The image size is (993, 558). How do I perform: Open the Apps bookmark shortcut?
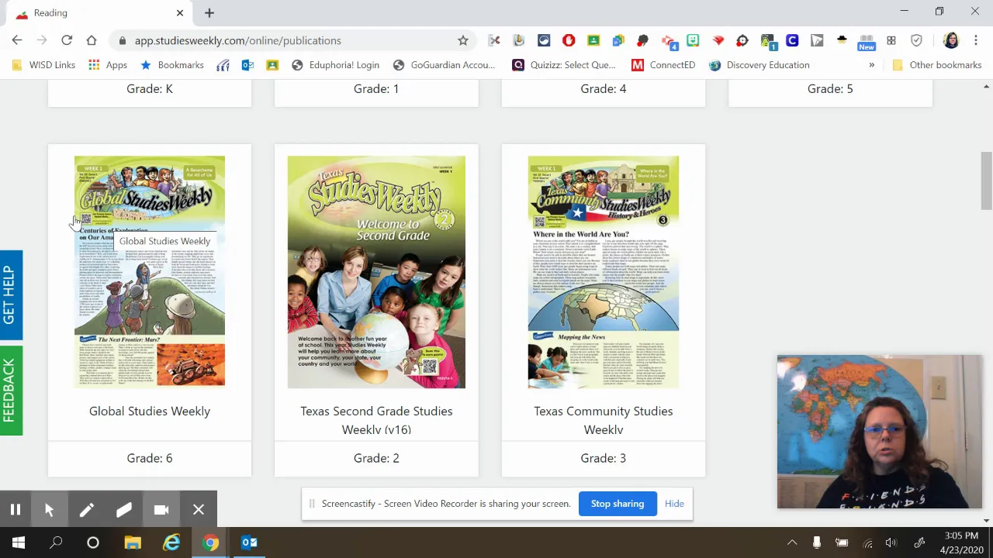point(108,65)
